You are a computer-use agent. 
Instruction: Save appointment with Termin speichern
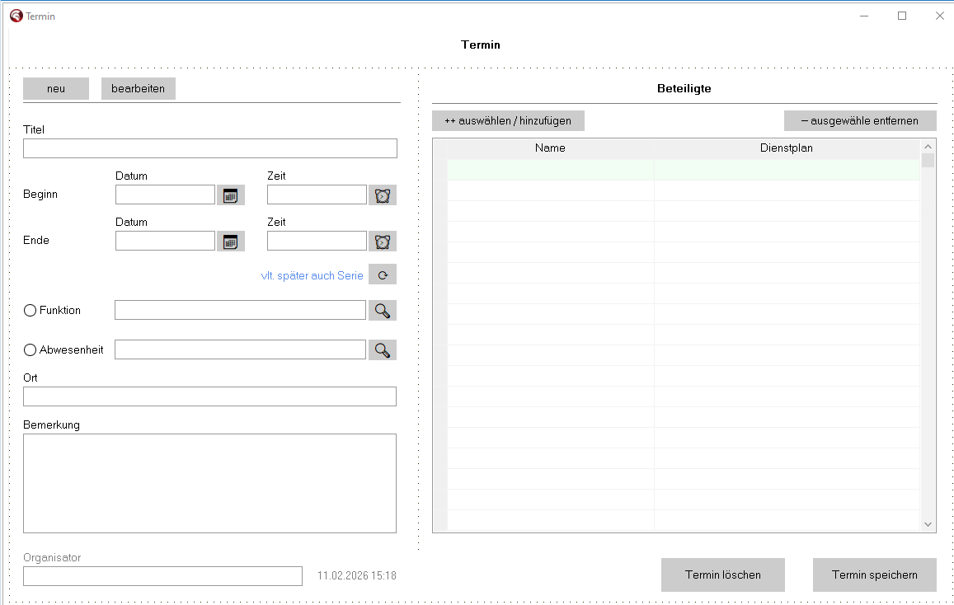point(874,575)
